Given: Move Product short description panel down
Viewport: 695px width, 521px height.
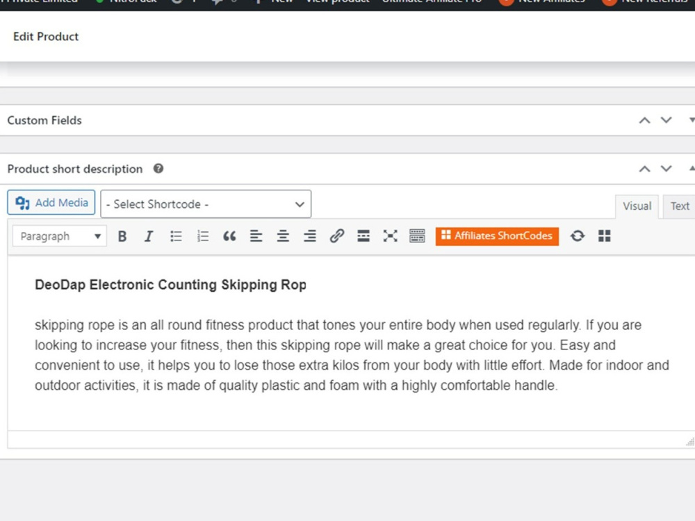Looking at the screenshot, I should (x=667, y=169).
